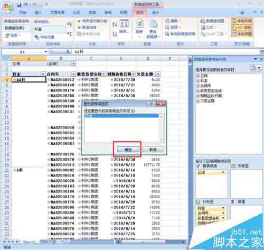Screen dimensions: 264x250
Task: Toggle the 字段标题 (Field Headers) button
Action: click(x=242, y=34)
